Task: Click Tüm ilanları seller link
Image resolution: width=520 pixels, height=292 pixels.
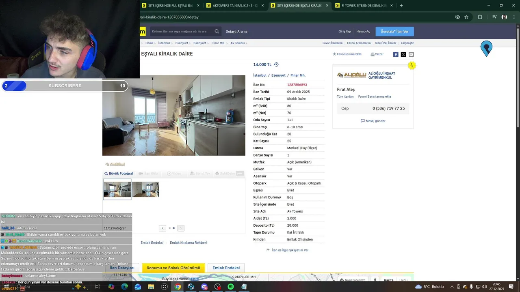Action: (x=345, y=97)
